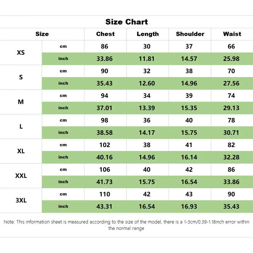Select the cm unit label for size XS
Image resolution: width=253 pixels, height=253 pixels.
pyautogui.click(x=63, y=46)
